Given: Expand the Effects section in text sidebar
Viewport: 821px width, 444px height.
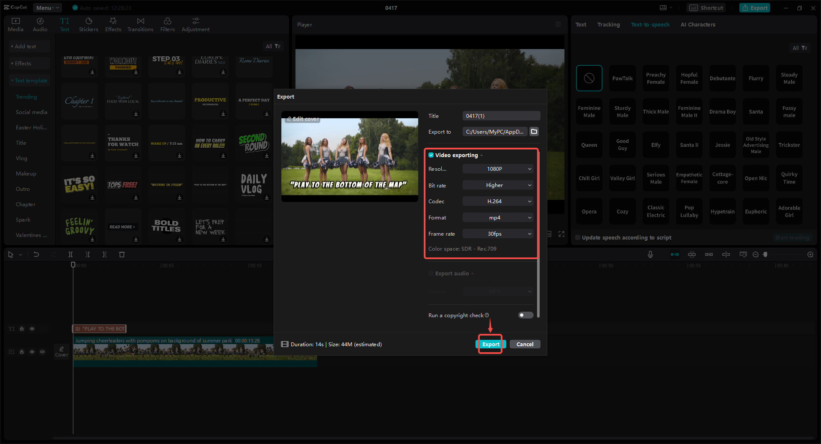Looking at the screenshot, I should click(x=29, y=63).
